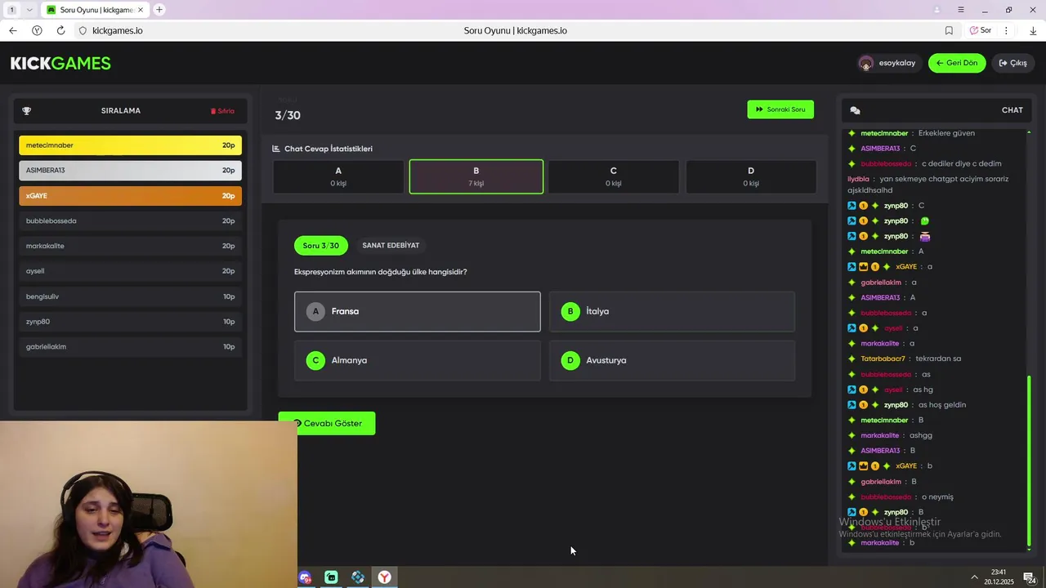Open the browser three-dot menu
The width and height of the screenshot is (1046, 588).
pyautogui.click(x=1006, y=30)
